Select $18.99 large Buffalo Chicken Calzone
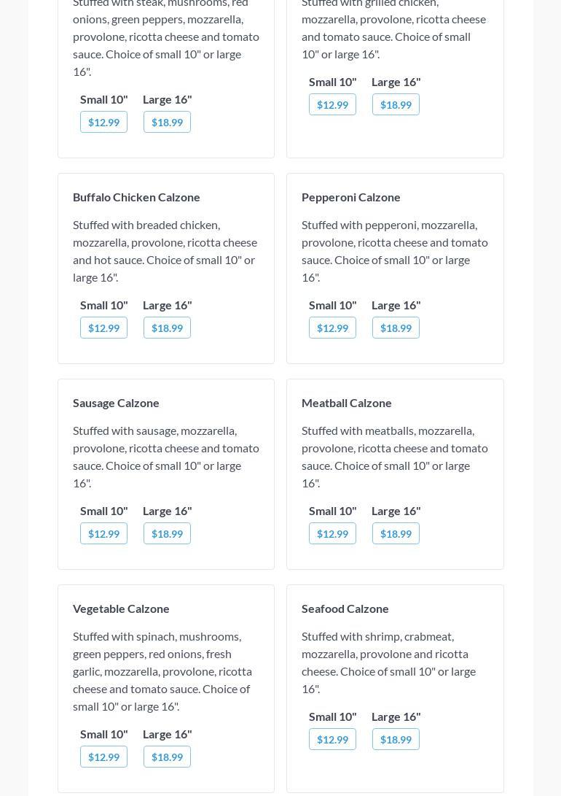This screenshot has width=561, height=796. click(x=167, y=328)
